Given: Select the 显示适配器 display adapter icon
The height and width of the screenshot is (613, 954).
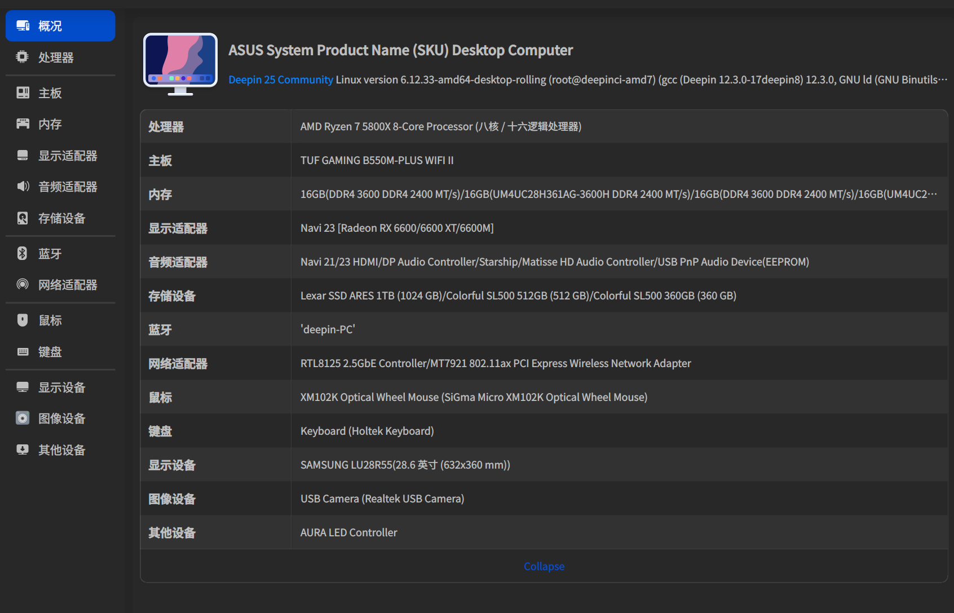Looking at the screenshot, I should pos(23,155).
